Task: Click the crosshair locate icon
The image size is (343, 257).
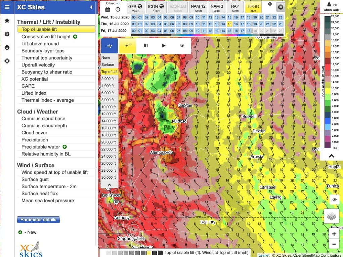Action: (7, 61)
